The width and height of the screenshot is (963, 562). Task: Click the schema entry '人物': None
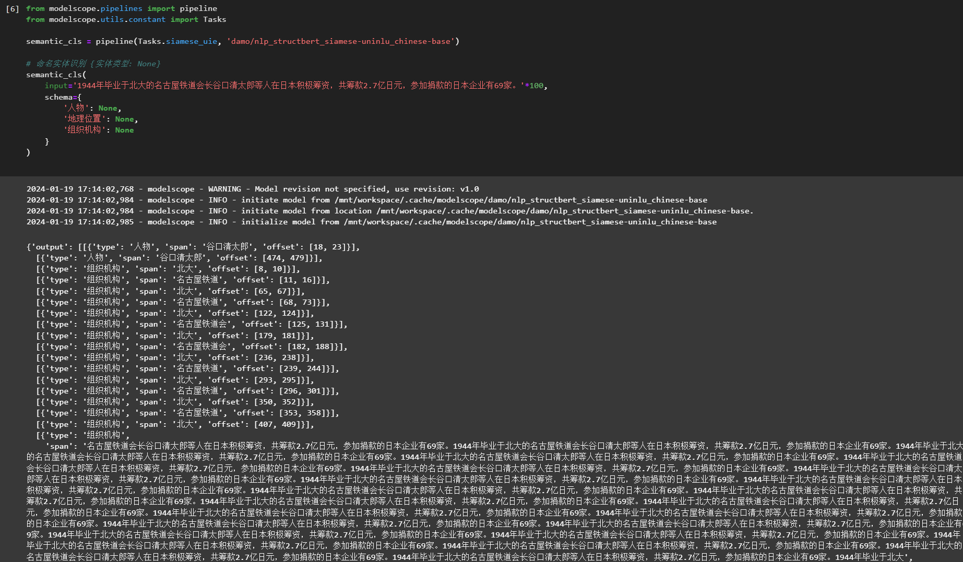click(x=92, y=108)
